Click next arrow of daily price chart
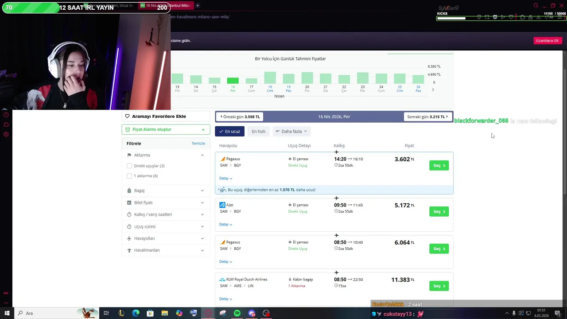The image size is (567, 319). [433, 89]
